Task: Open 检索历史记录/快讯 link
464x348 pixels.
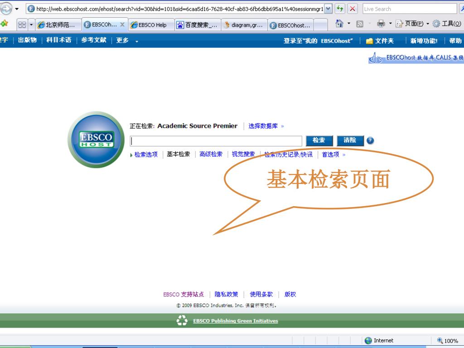Action: coord(288,155)
